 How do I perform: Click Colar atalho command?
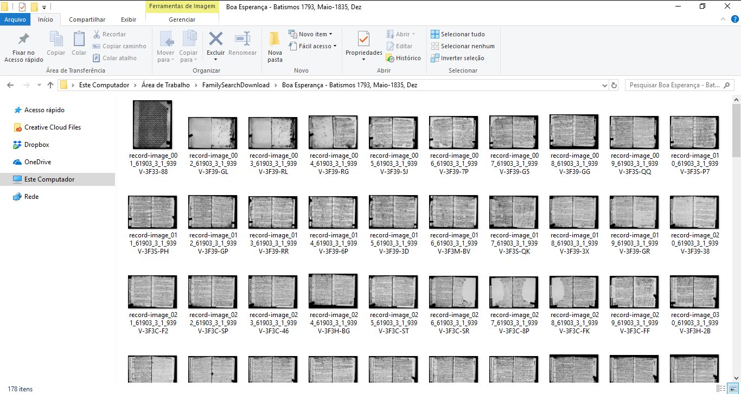point(115,58)
